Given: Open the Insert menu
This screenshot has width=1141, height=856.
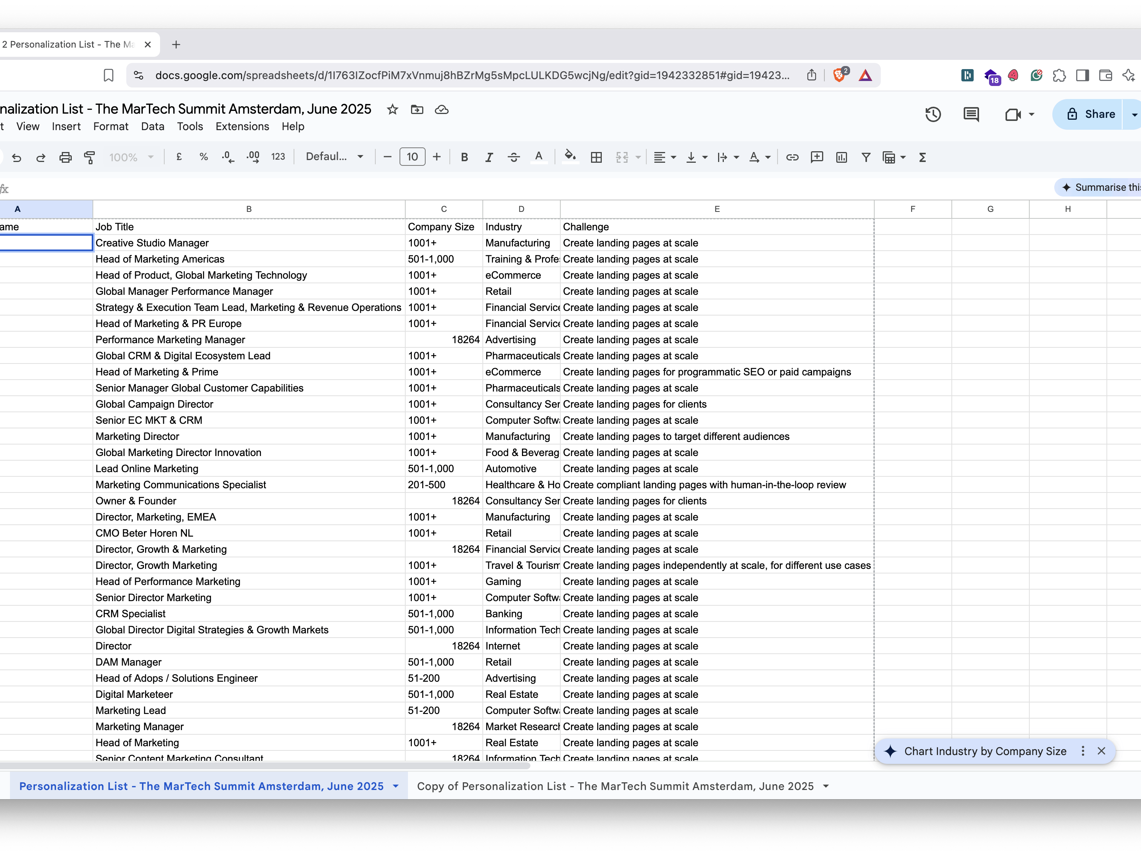Looking at the screenshot, I should (x=66, y=126).
